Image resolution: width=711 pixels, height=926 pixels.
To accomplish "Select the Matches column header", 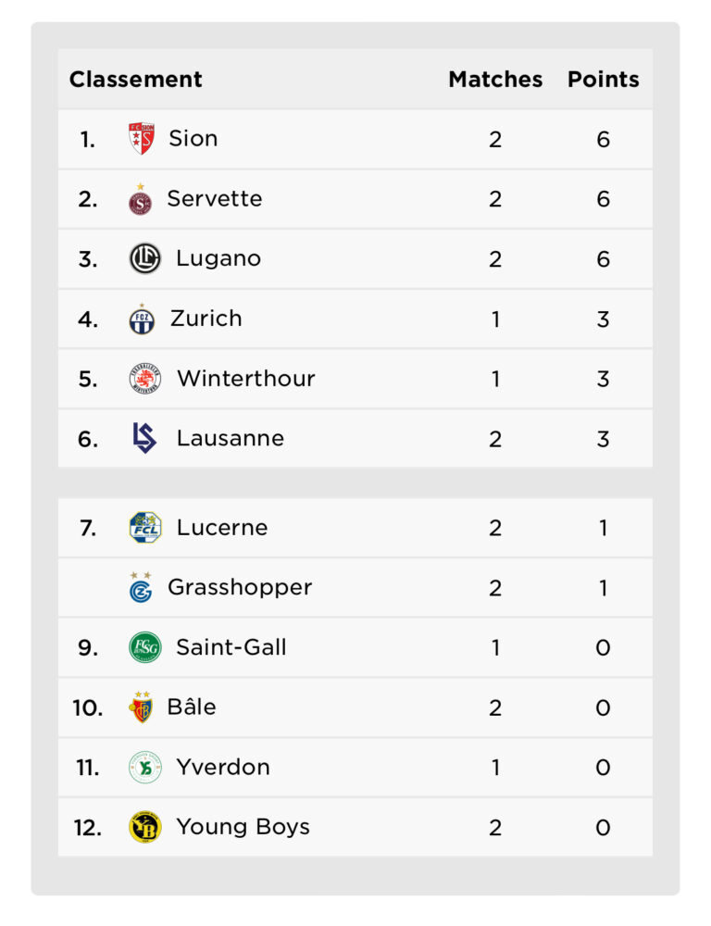I will (x=495, y=79).
